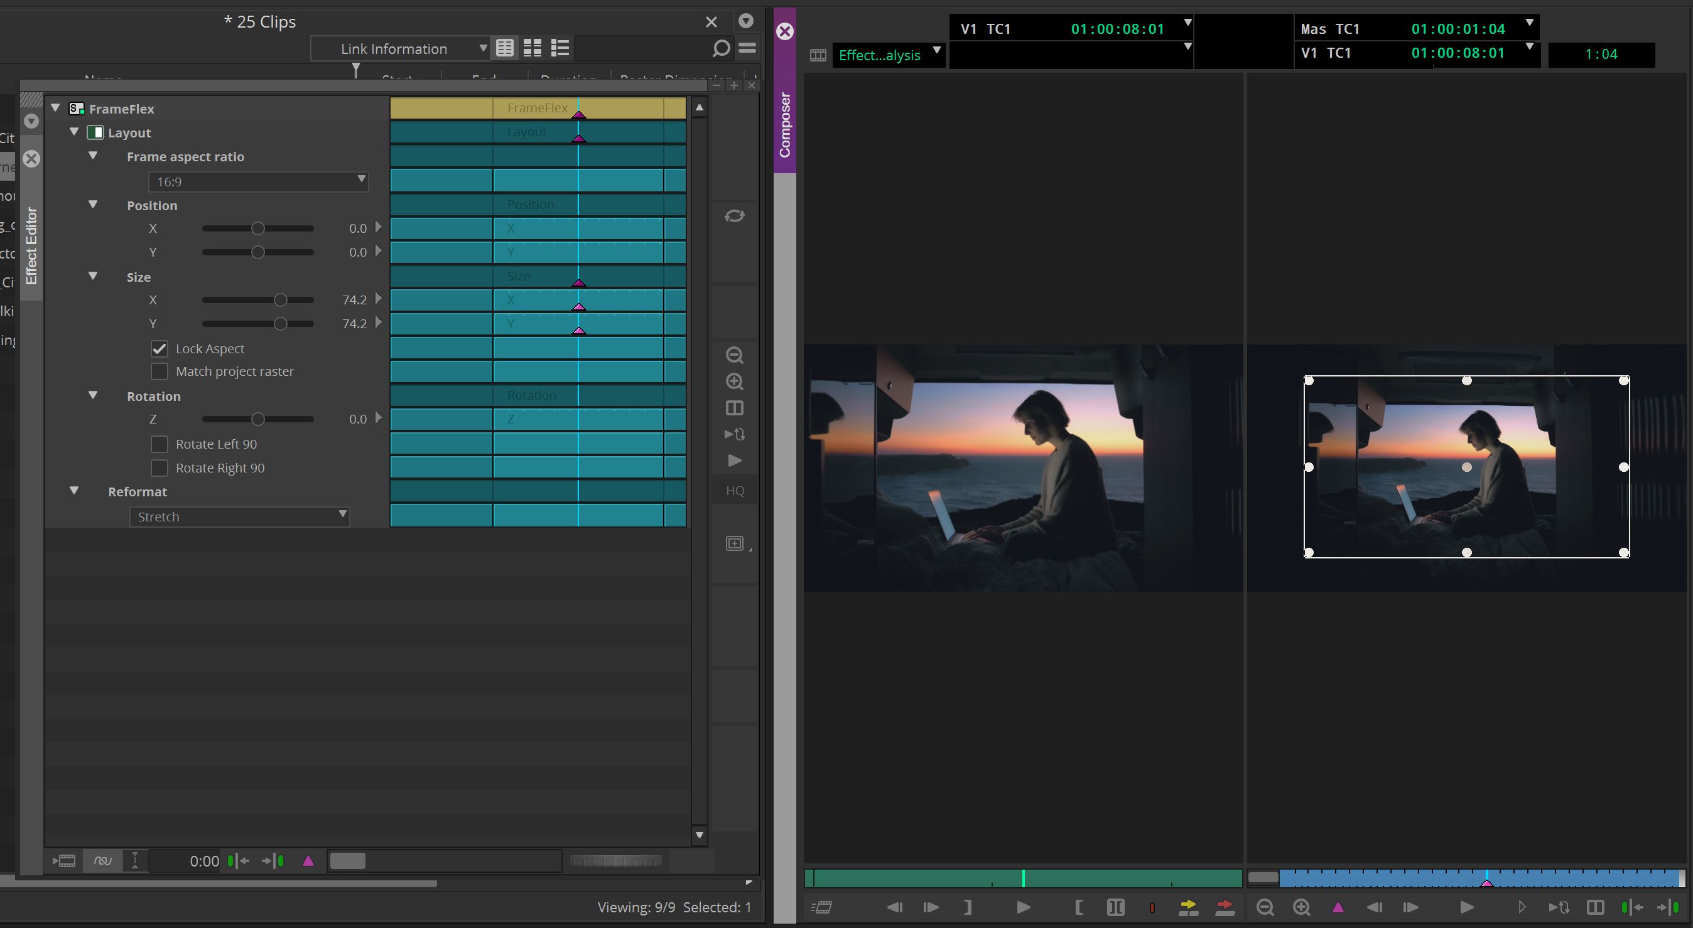Zoom in using the Effect Editor side toolbar
The image size is (1693, 928).
(735, 381)
